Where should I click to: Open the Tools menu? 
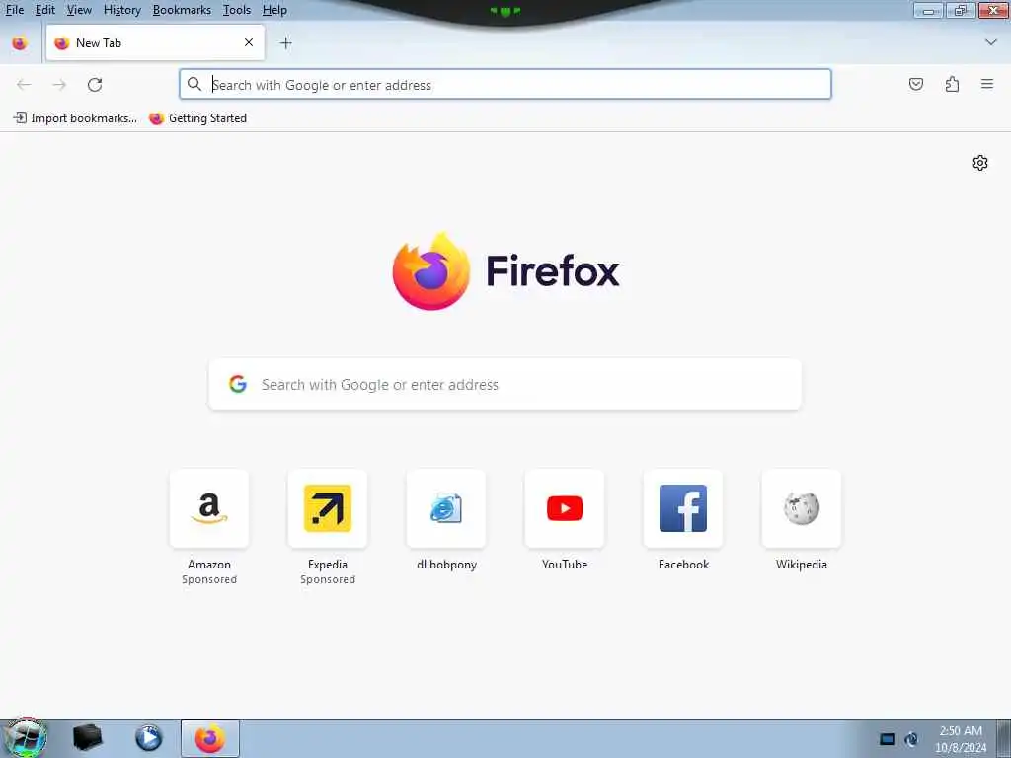point(237,10)
